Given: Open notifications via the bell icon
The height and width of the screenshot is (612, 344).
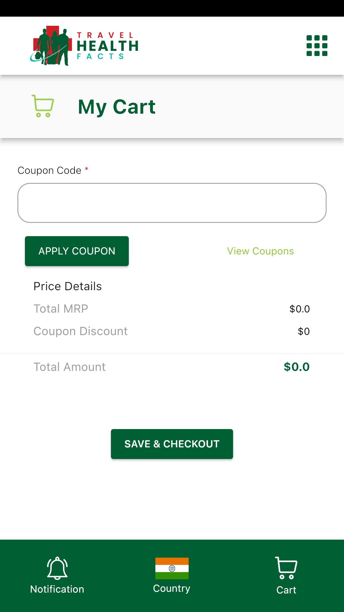Looking at the screenshot, I should [57, 568].
